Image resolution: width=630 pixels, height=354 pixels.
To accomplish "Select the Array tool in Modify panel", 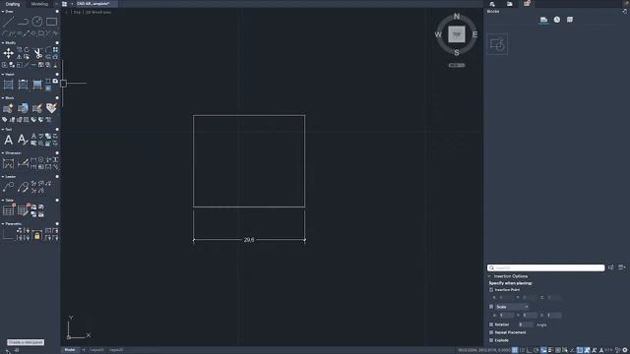I will [55, 50].
